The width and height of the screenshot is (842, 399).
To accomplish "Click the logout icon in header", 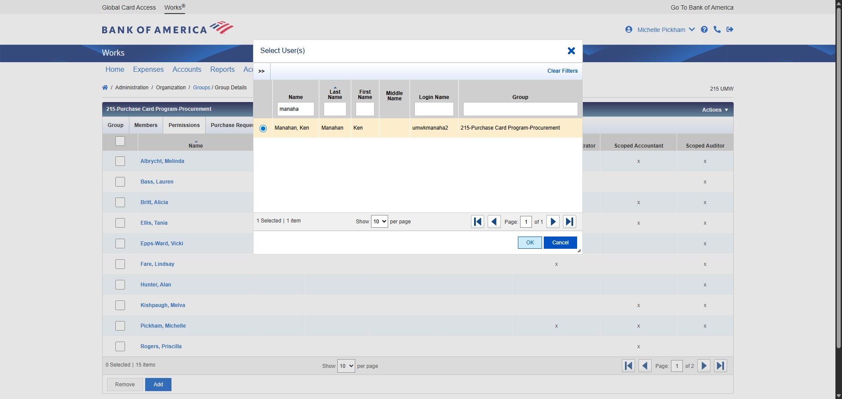I will (x=730, y=30).
